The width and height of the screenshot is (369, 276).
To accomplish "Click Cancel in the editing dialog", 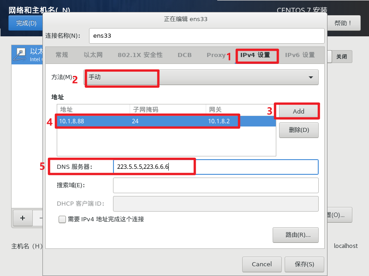I will pos(262,264).
